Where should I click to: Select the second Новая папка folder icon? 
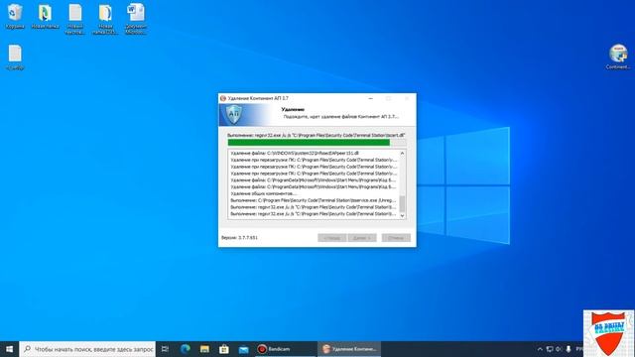[x=105, y=19]
